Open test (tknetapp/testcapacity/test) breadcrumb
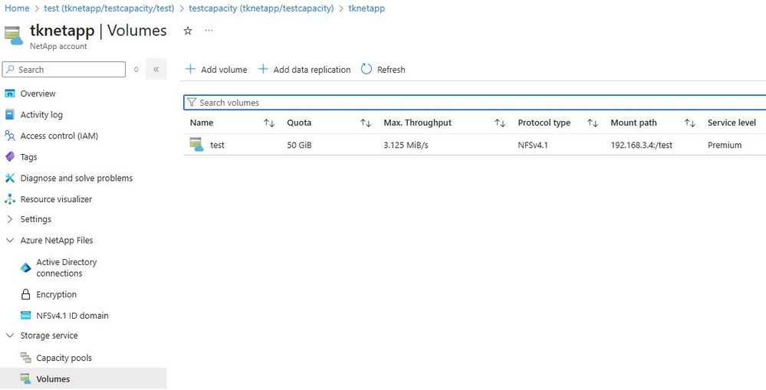766x390 pixels. coord(109,8)
